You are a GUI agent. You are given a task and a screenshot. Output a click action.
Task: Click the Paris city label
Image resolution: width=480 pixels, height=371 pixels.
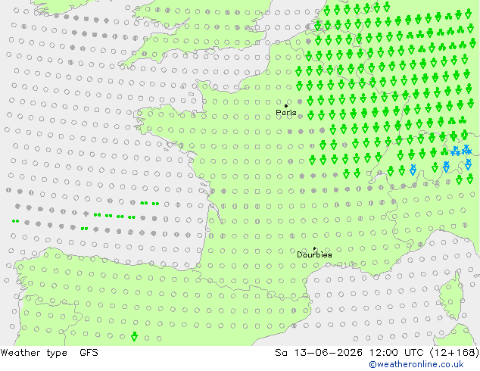pyautogui.click(x=286, y=113)
